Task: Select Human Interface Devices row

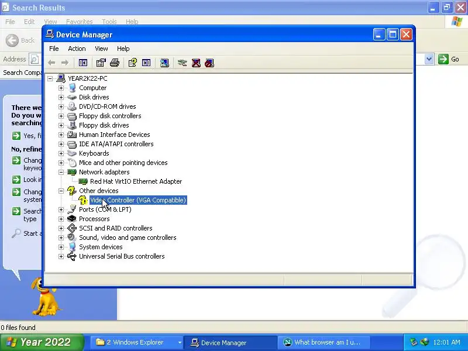Action: coord(114,135)
